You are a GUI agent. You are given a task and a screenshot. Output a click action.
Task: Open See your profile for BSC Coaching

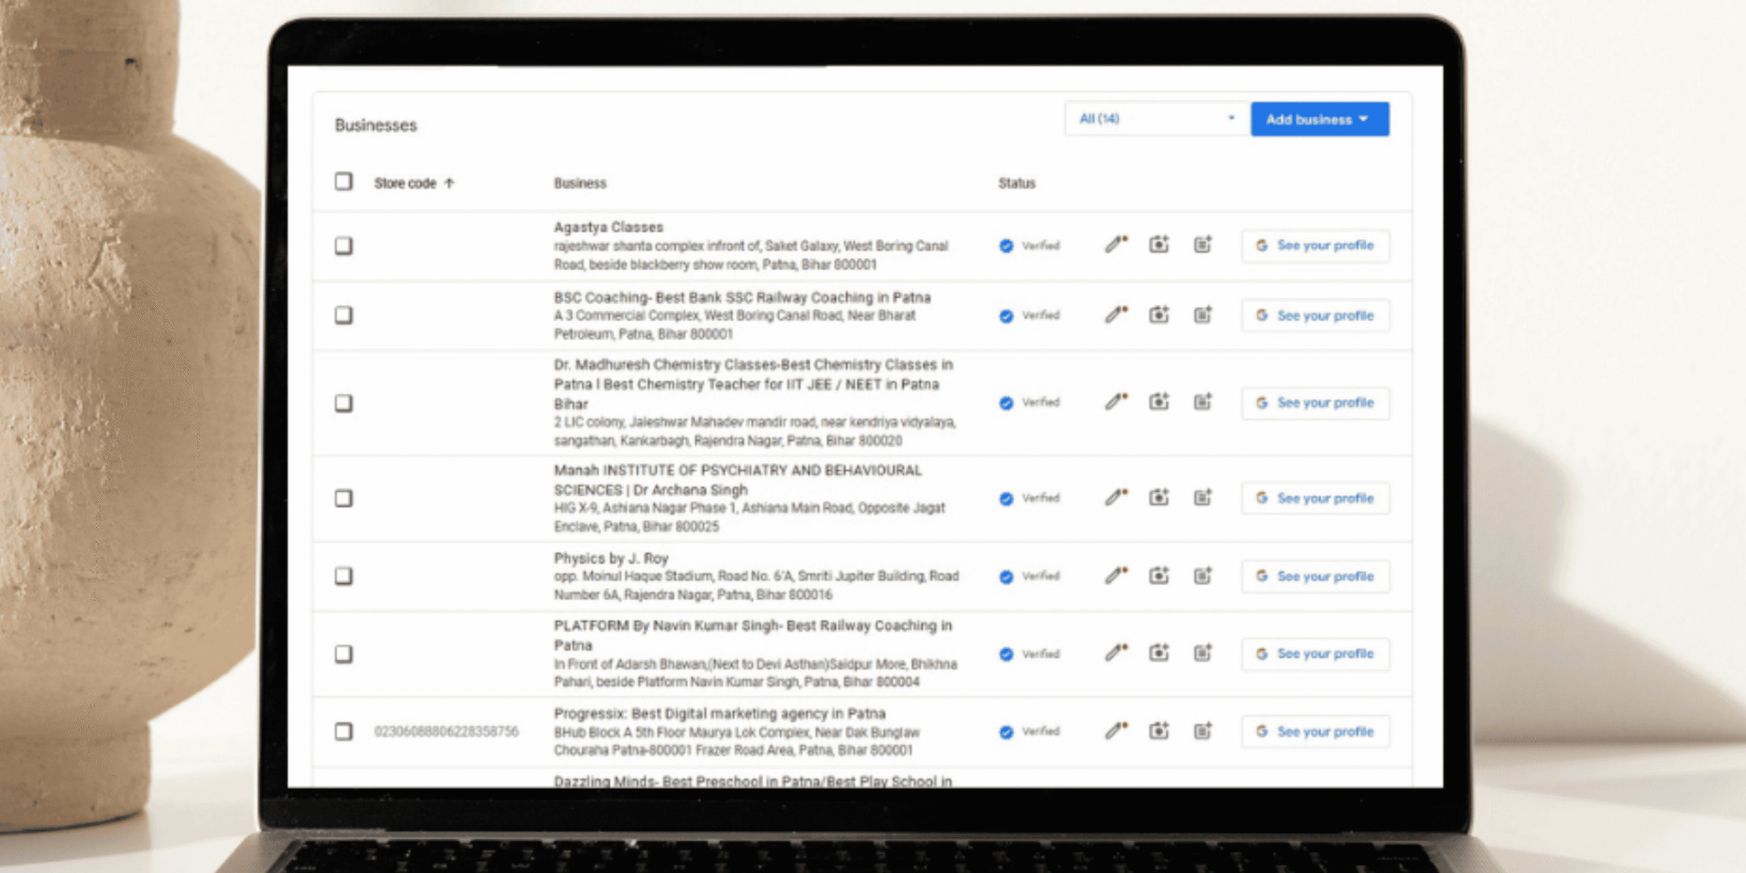(1315, 316)
